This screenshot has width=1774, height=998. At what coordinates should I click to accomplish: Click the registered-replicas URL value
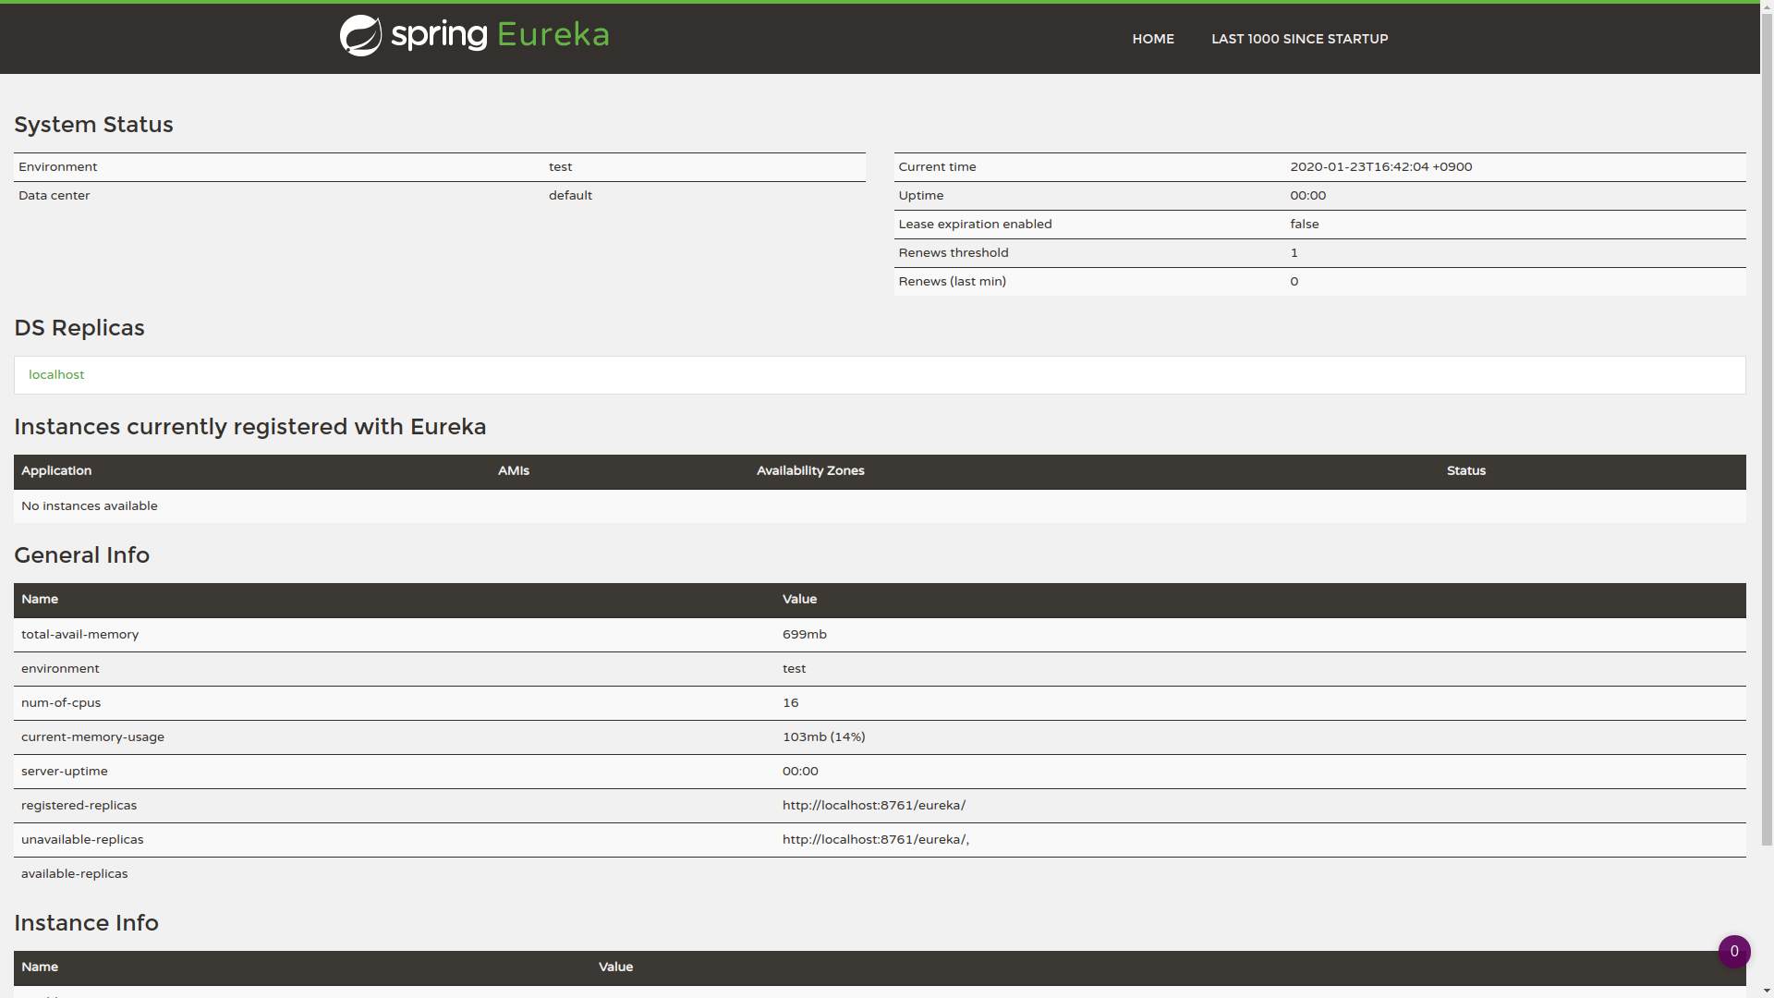pos(873,805)
